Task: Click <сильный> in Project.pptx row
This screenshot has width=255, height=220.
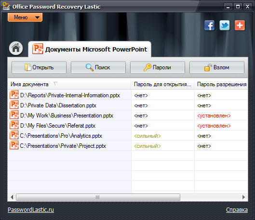Action: [148, 146]
